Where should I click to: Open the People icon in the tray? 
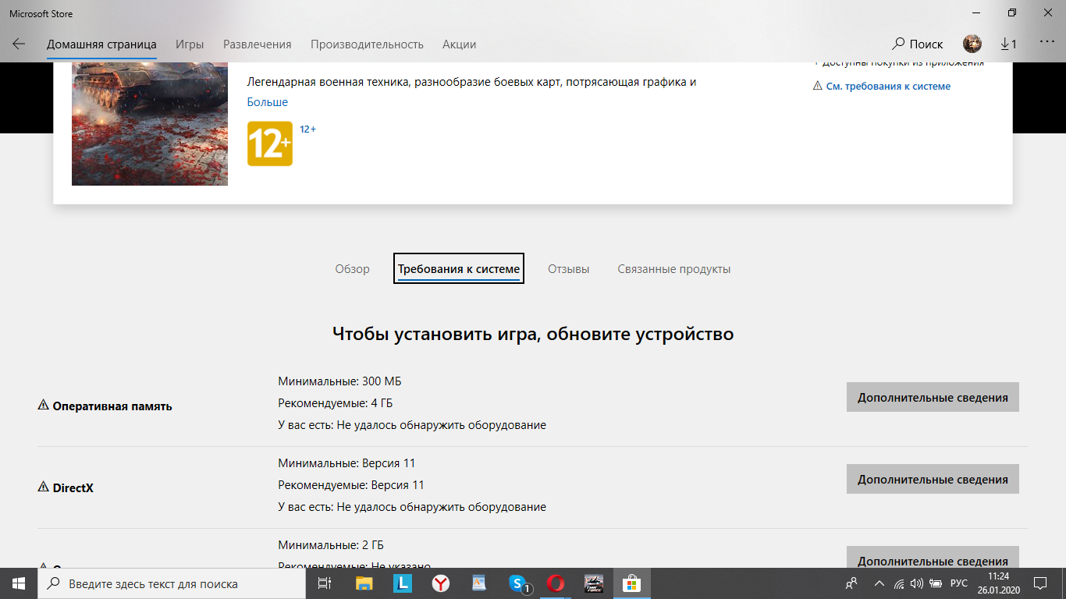(852, 583)
